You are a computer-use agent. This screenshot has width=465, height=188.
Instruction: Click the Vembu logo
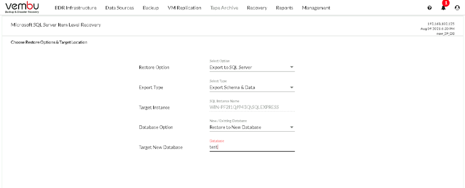[22, 7]
